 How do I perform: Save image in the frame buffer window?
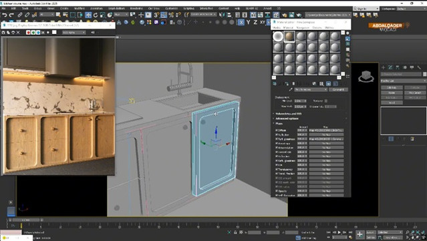[3, 33]
